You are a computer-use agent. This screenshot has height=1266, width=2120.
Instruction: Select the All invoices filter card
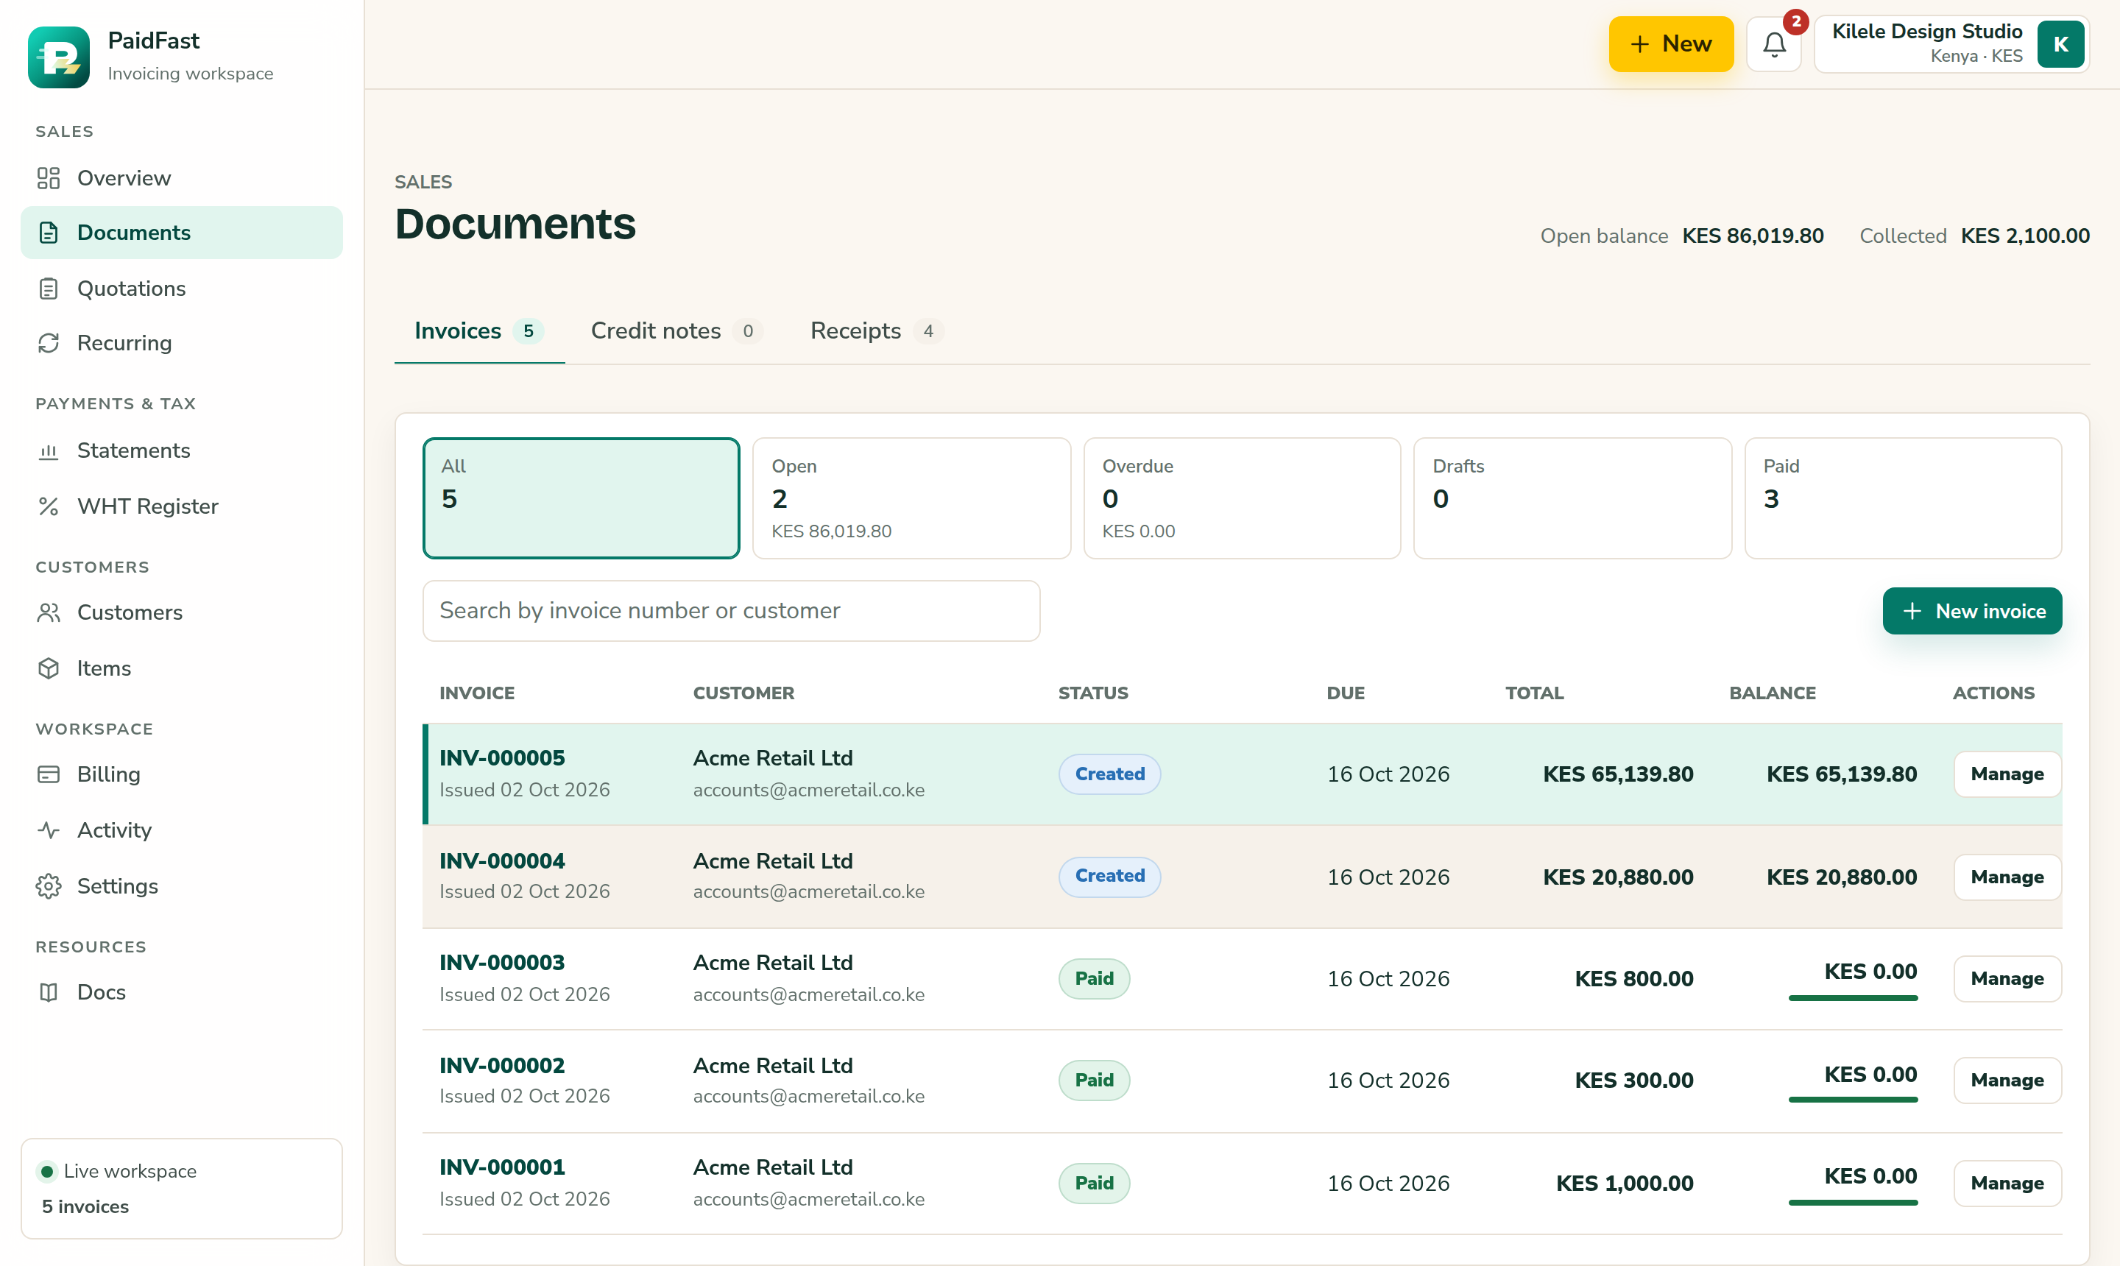581,498
